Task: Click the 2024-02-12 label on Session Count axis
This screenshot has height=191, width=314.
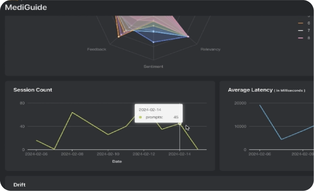Action: pyautogui.click(x=144, y=154)
